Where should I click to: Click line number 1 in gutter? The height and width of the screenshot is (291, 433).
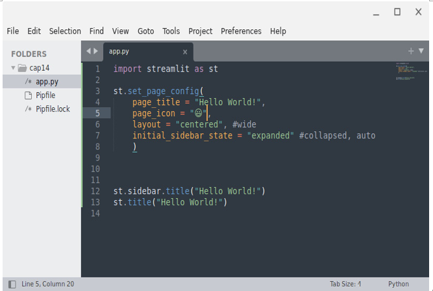click(x=97, y=69)
